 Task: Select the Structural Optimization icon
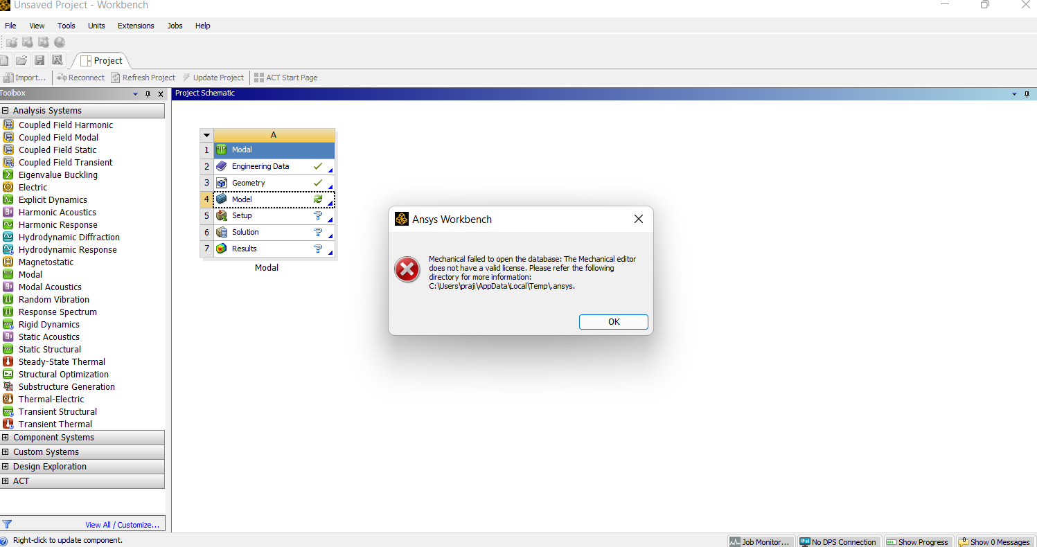(8, 374)
